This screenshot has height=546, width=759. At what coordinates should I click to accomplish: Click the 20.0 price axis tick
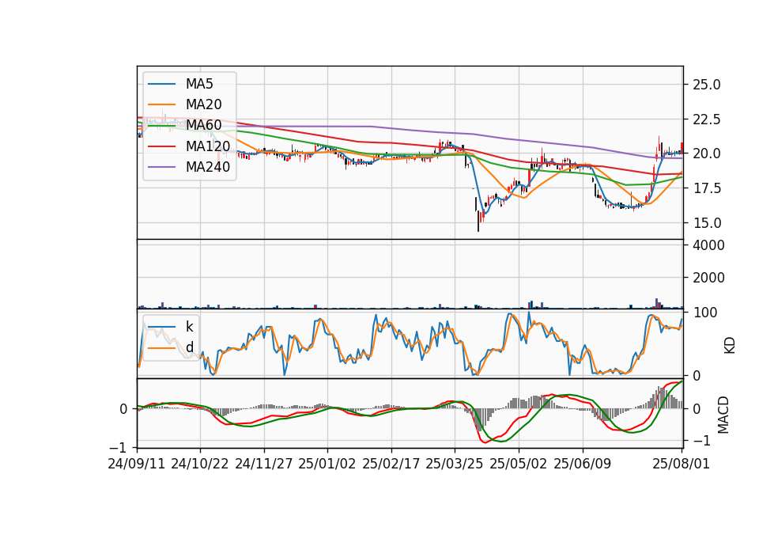707,154
